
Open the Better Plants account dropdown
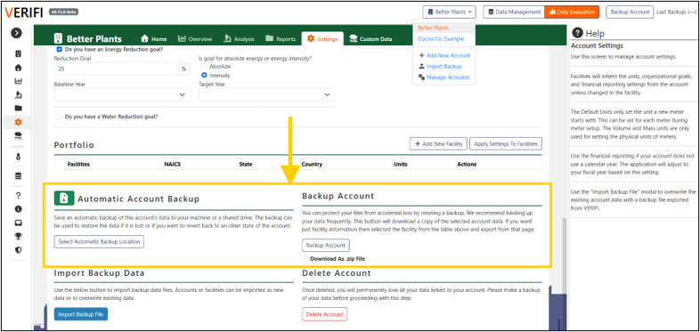(x=450, y=12)
